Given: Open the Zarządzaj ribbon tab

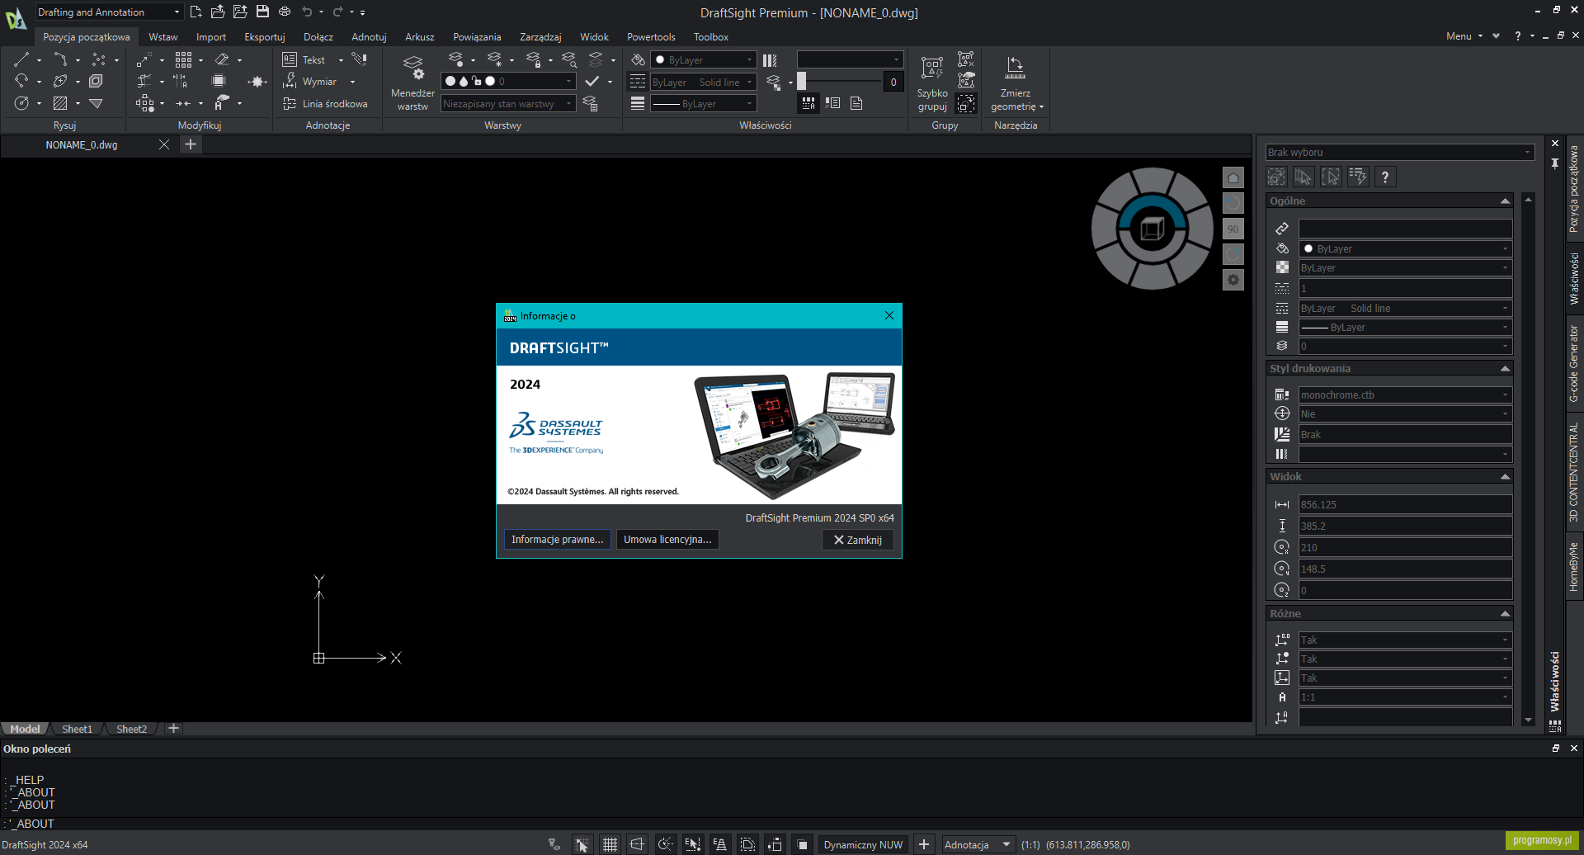Looking at the screenshot, I should coord(540,36).
